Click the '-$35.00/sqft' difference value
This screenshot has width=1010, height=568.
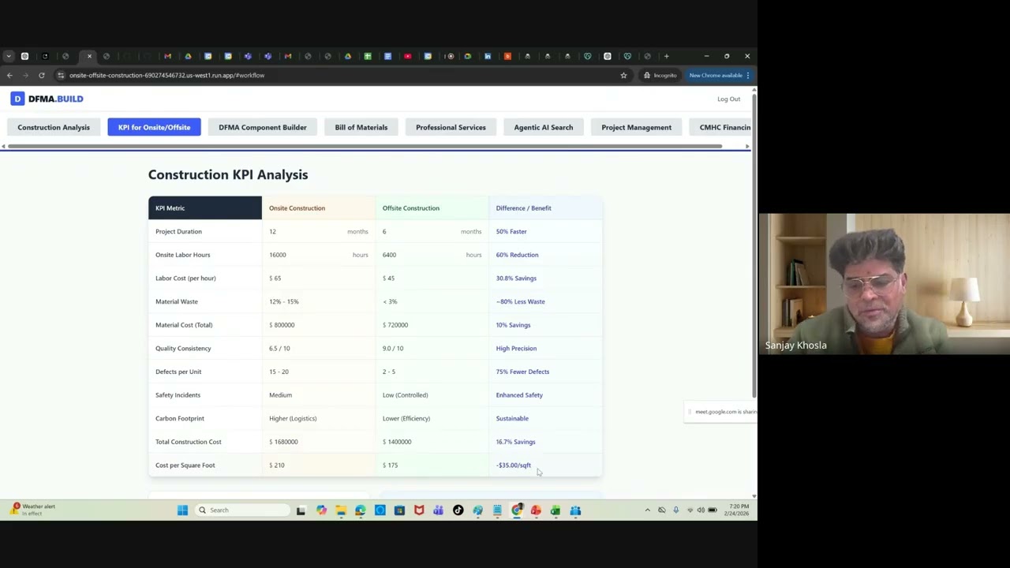click(x=514, y=465)
